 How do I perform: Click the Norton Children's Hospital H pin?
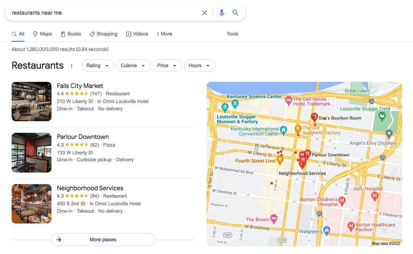coord(342,201)
